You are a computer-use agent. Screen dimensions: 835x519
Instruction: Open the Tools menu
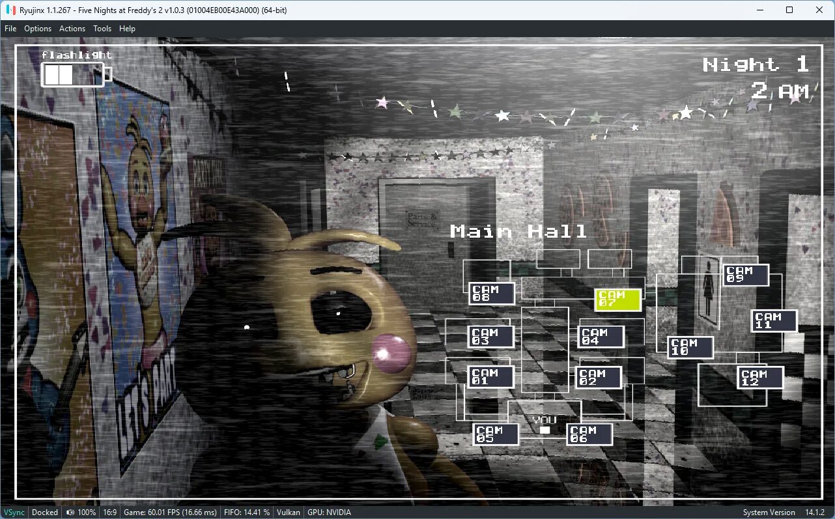102,29
